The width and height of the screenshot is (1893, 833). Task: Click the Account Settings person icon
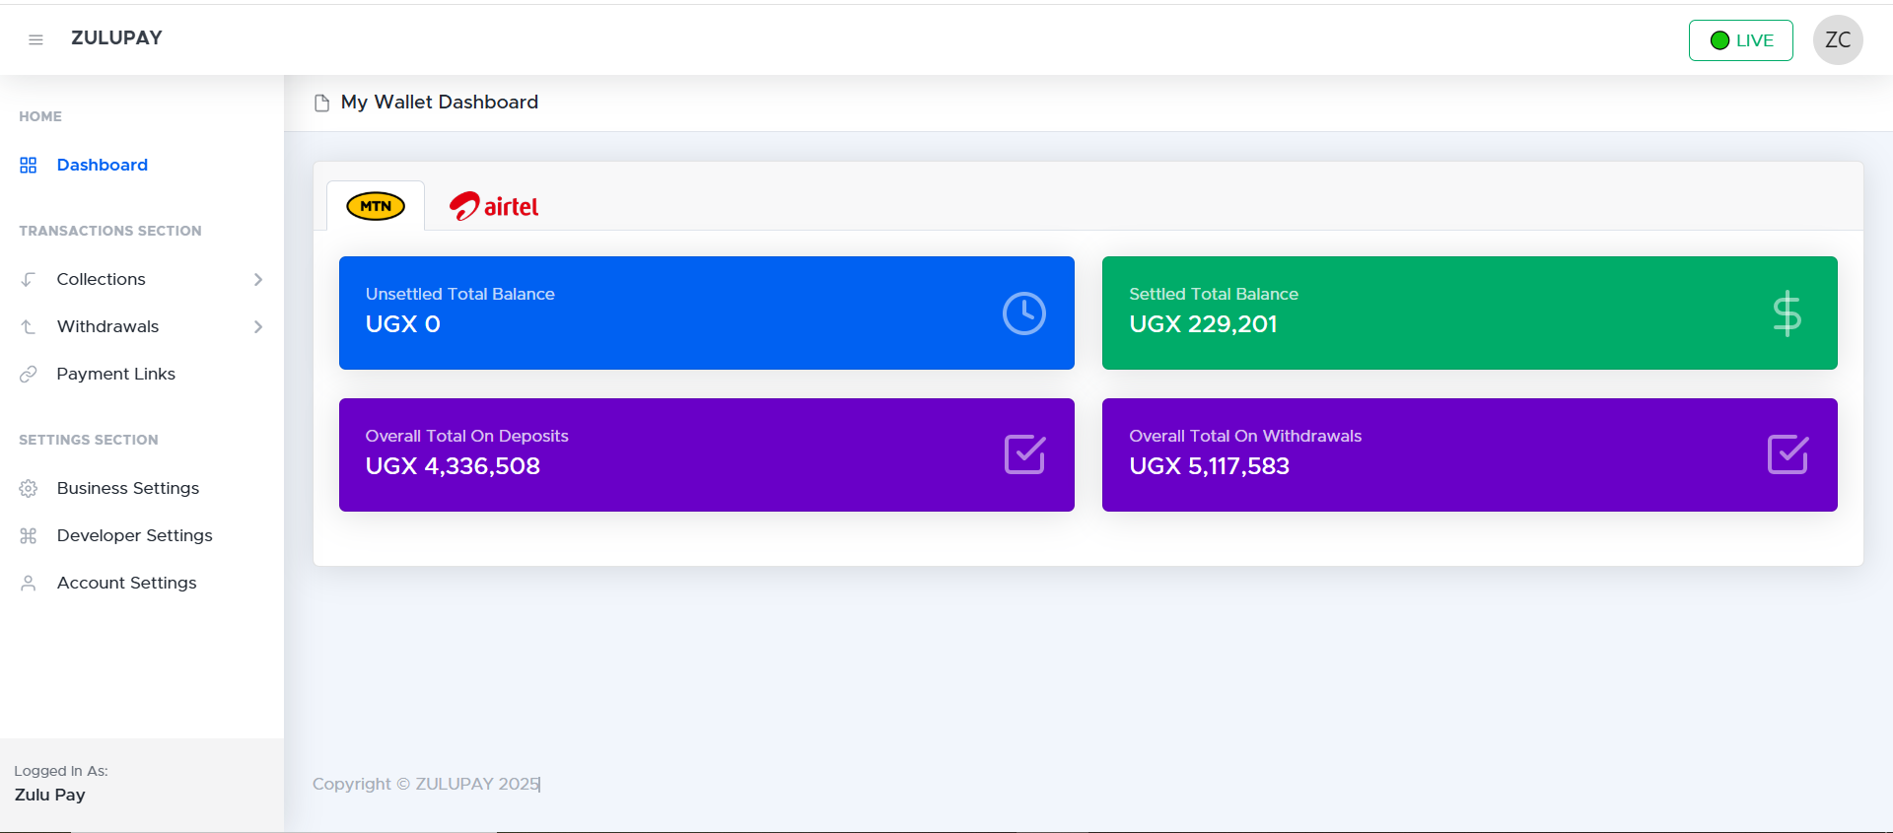(x=29, y=583)
